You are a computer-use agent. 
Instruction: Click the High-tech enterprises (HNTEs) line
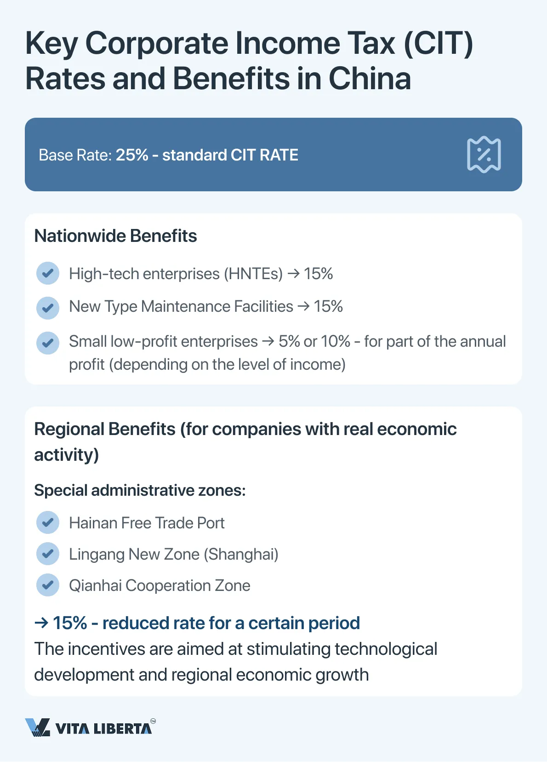(x=200, y=274)
